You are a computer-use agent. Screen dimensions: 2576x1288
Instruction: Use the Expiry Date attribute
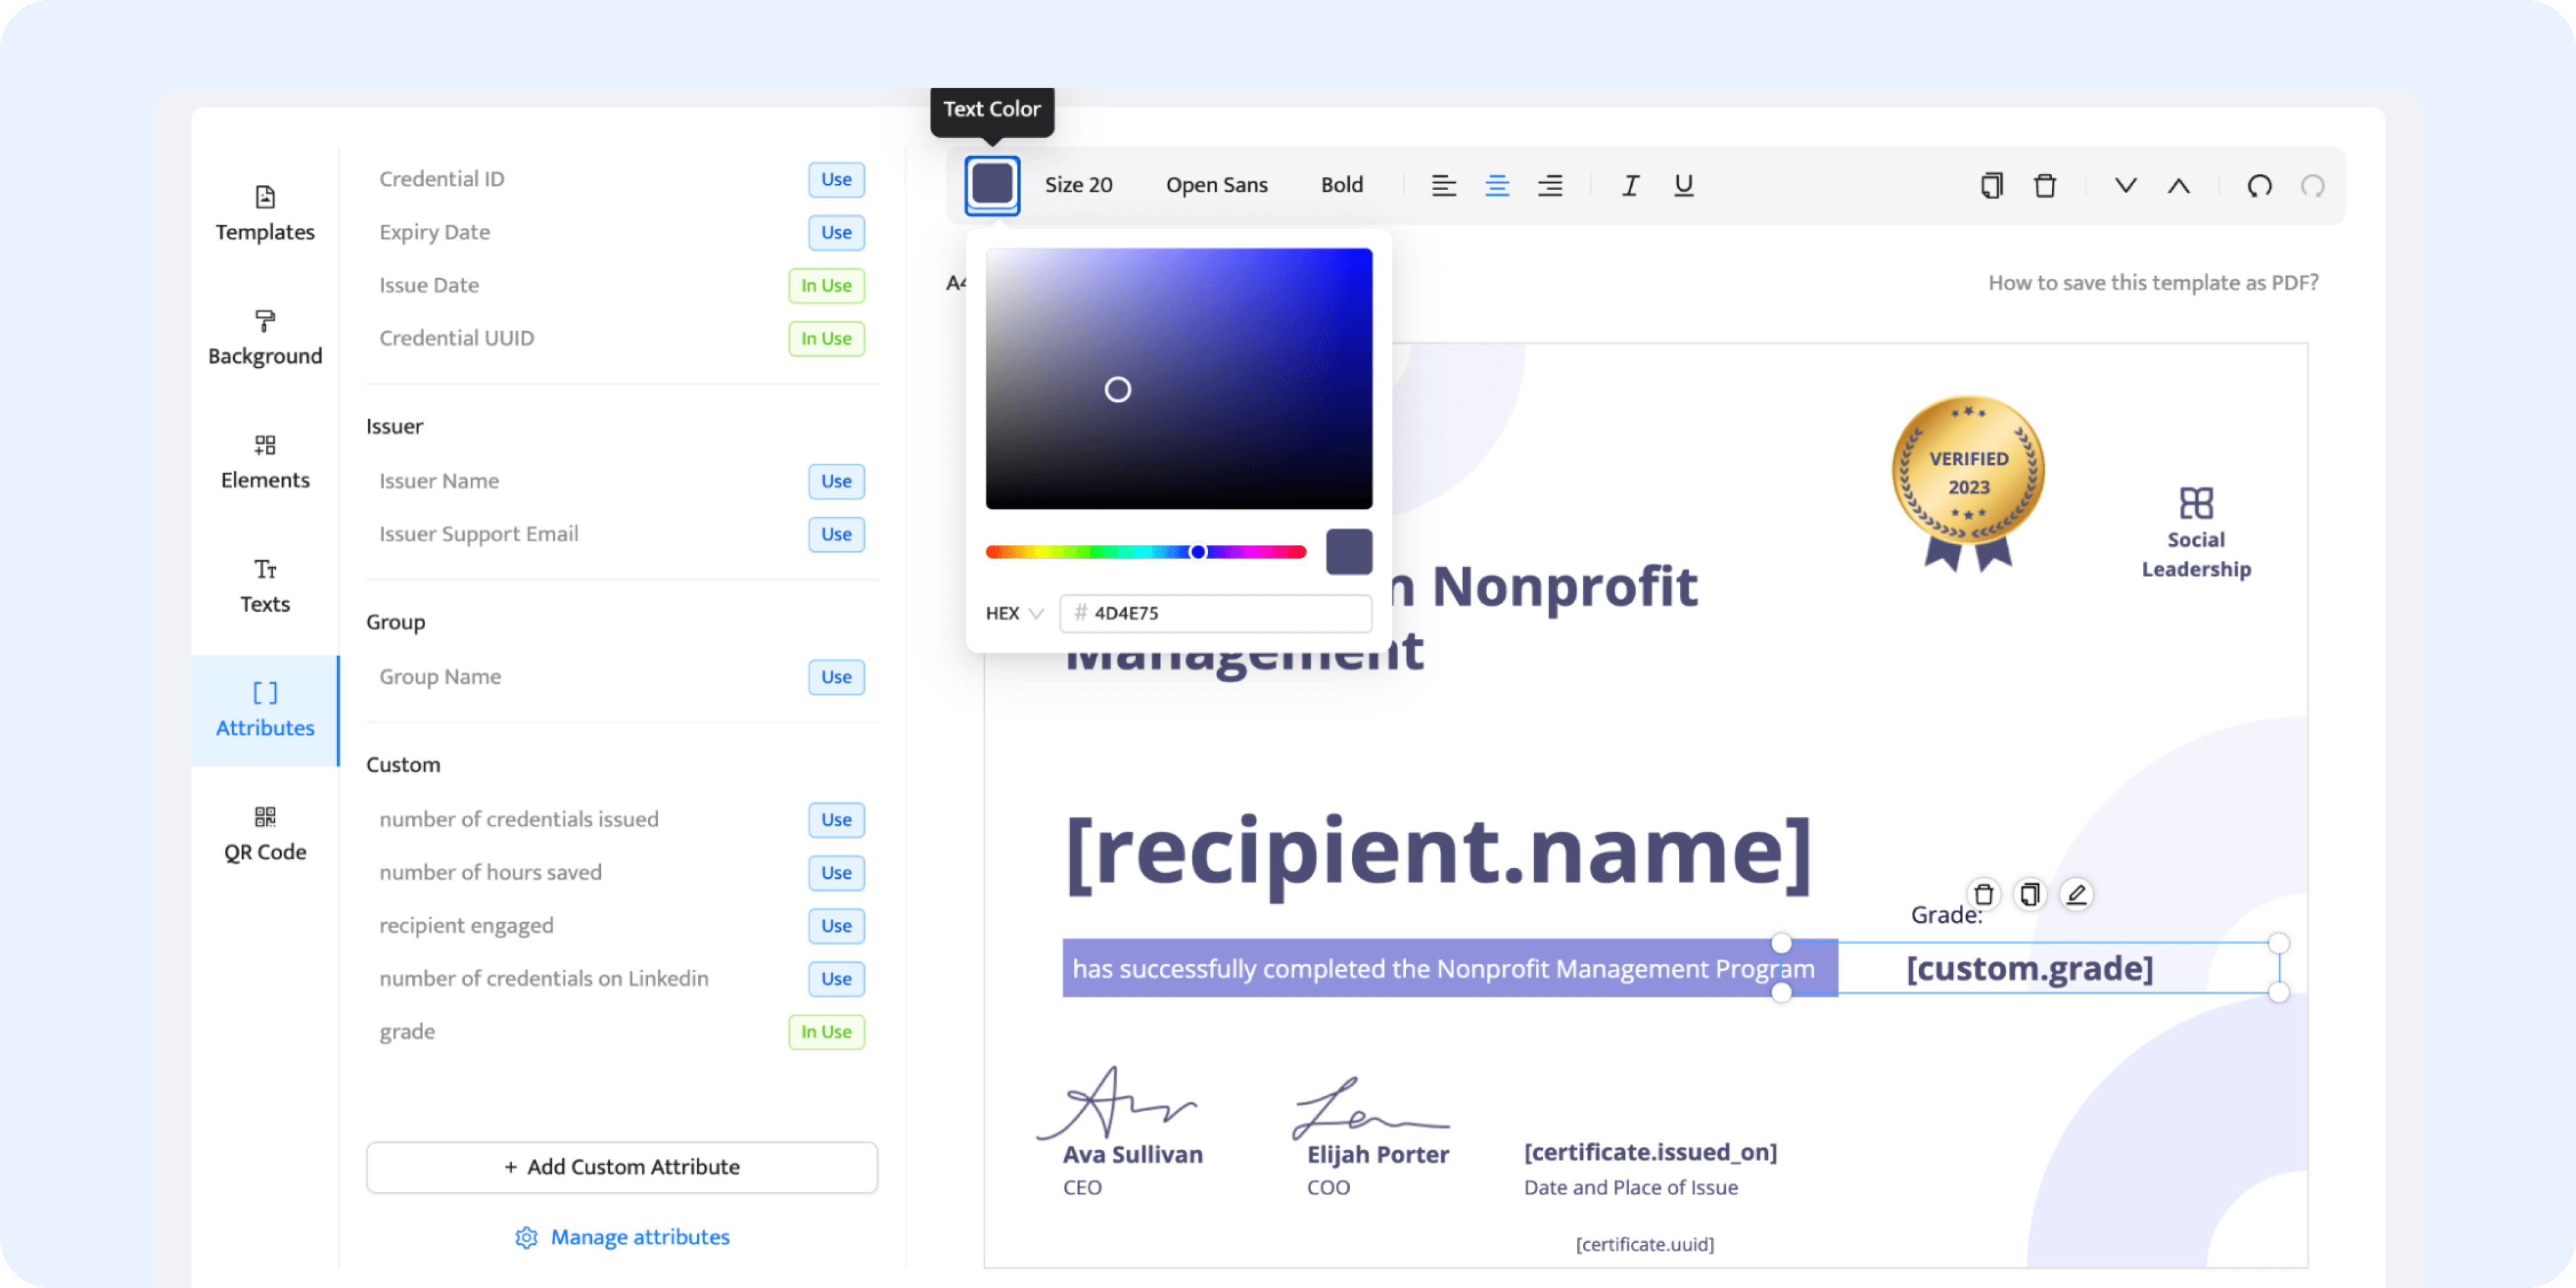point(836,232)
